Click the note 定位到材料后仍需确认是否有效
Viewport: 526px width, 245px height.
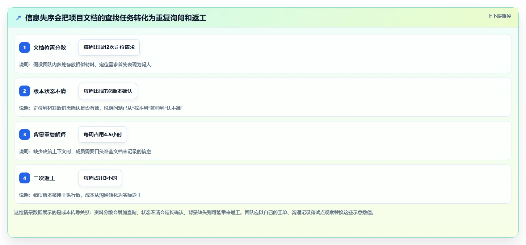(101, 108)
